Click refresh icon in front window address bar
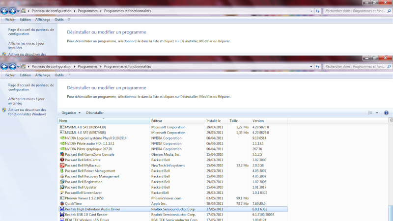393x221 pixels. coord(317,66)
